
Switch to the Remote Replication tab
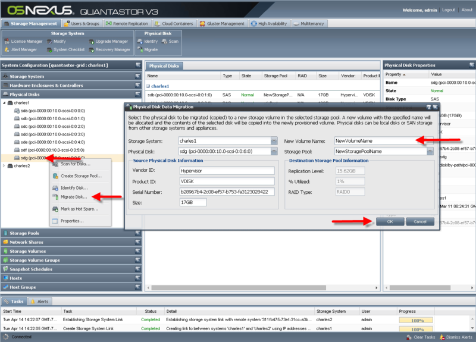pos(127,24)
